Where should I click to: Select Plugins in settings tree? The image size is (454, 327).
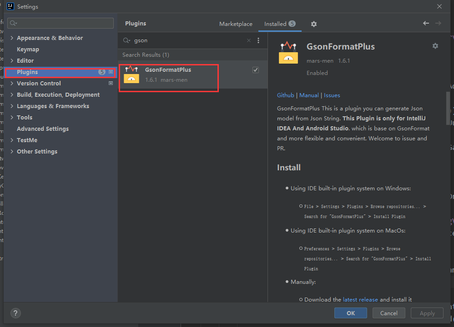tap(61, 72)
